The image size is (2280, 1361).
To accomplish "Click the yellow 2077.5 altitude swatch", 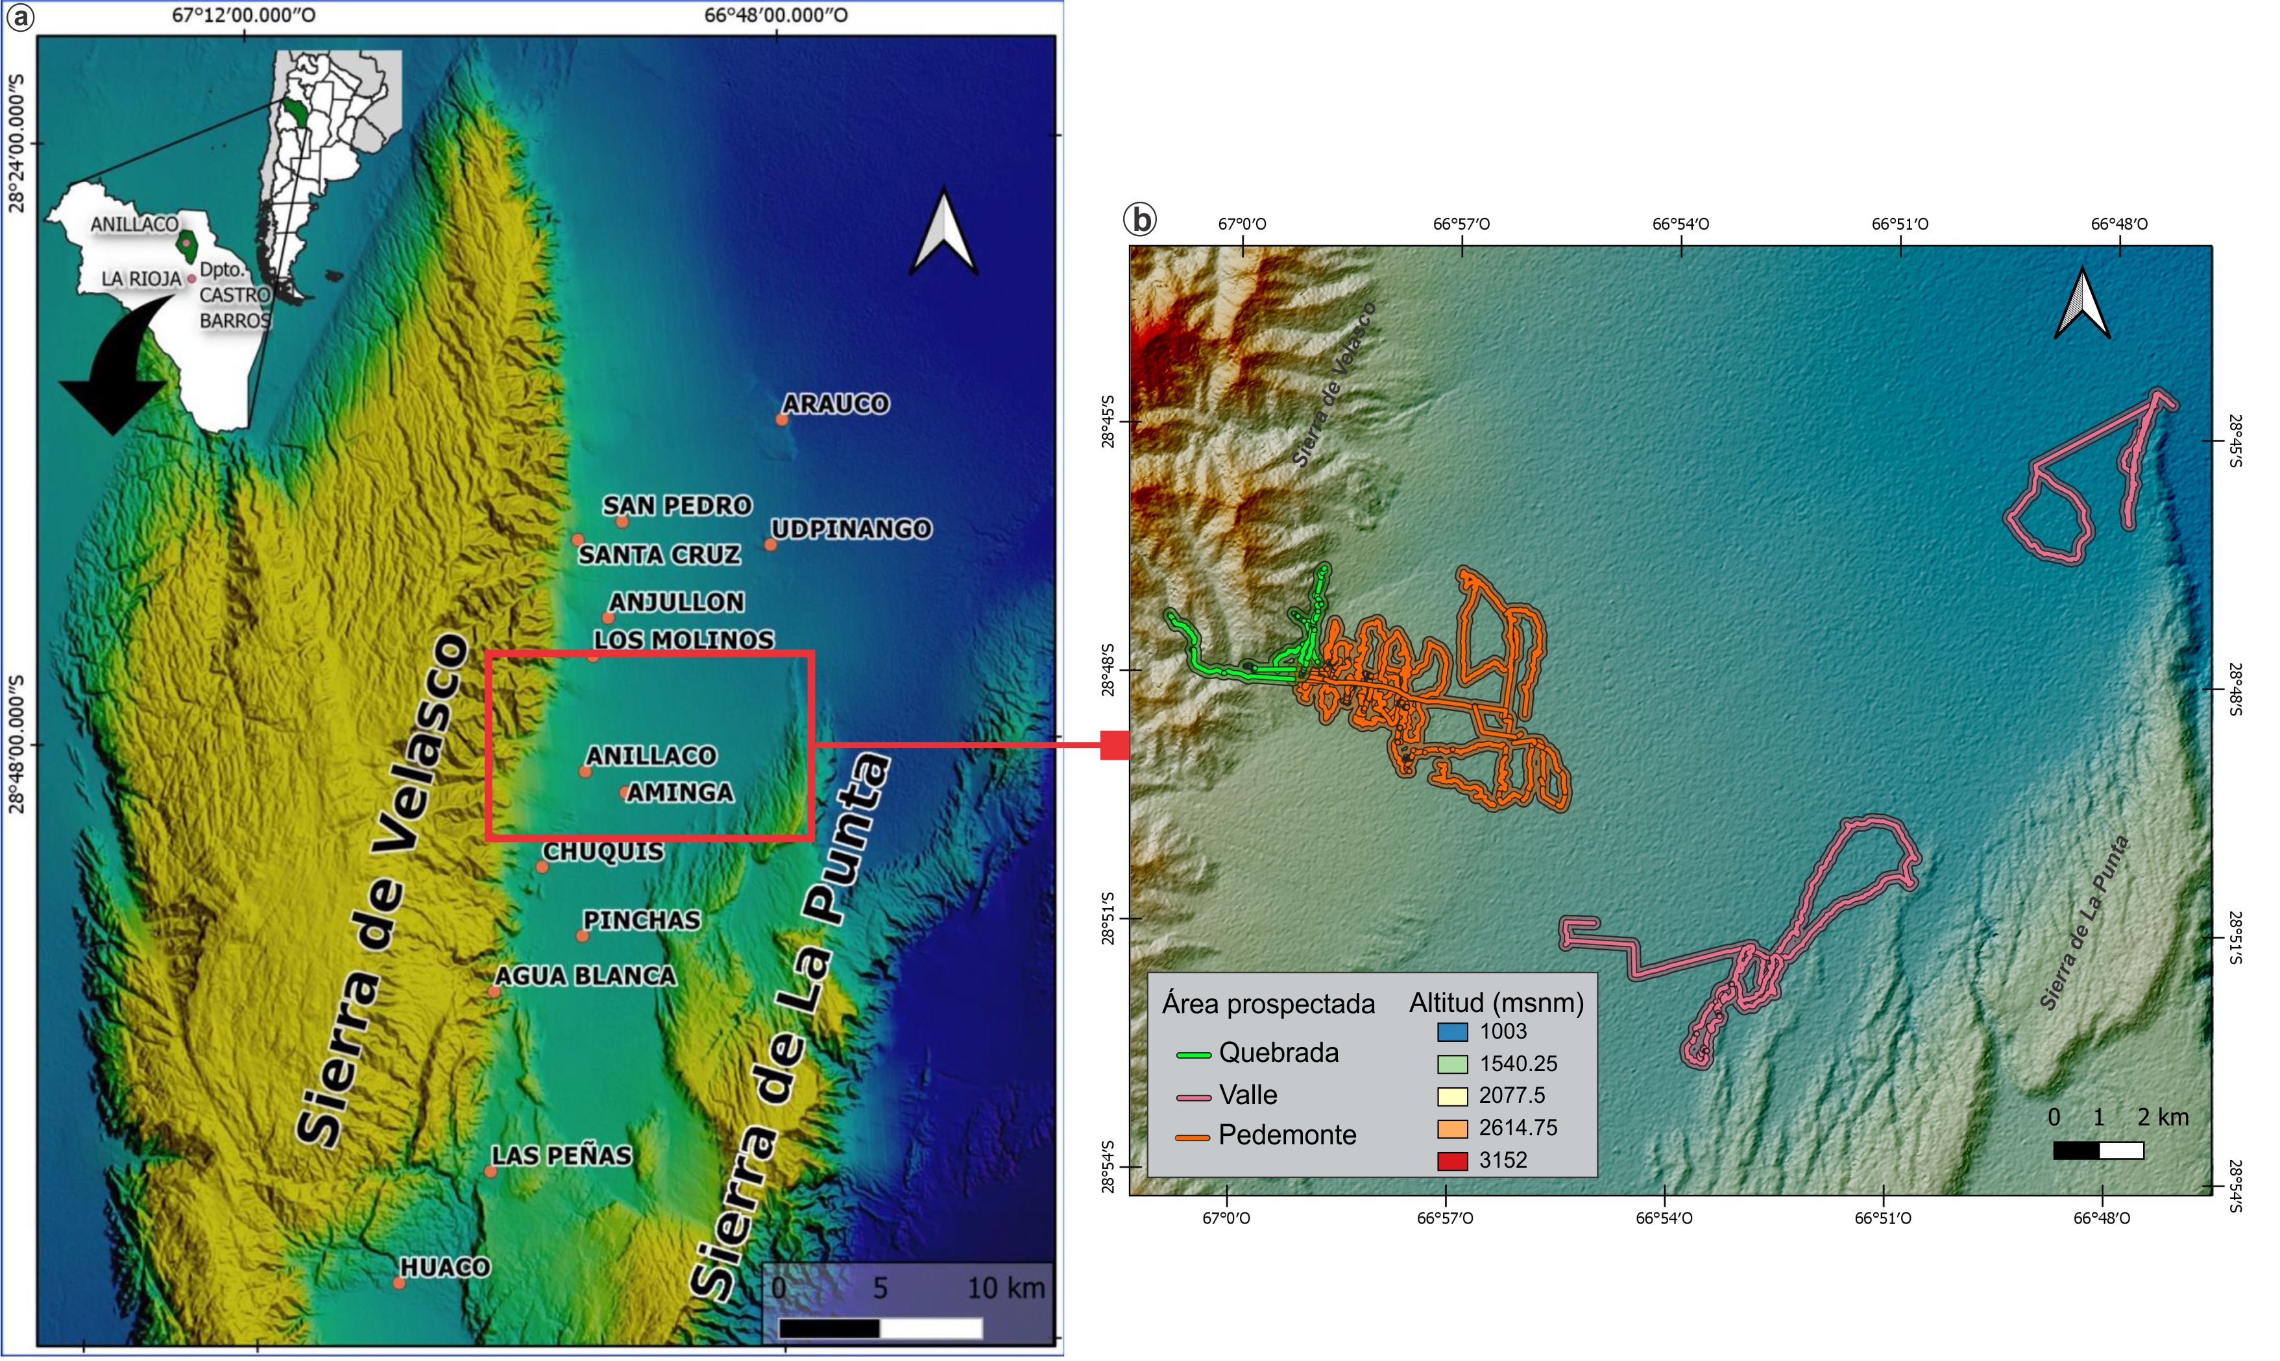I will pyautogui.click(x=1452, y=1097).
